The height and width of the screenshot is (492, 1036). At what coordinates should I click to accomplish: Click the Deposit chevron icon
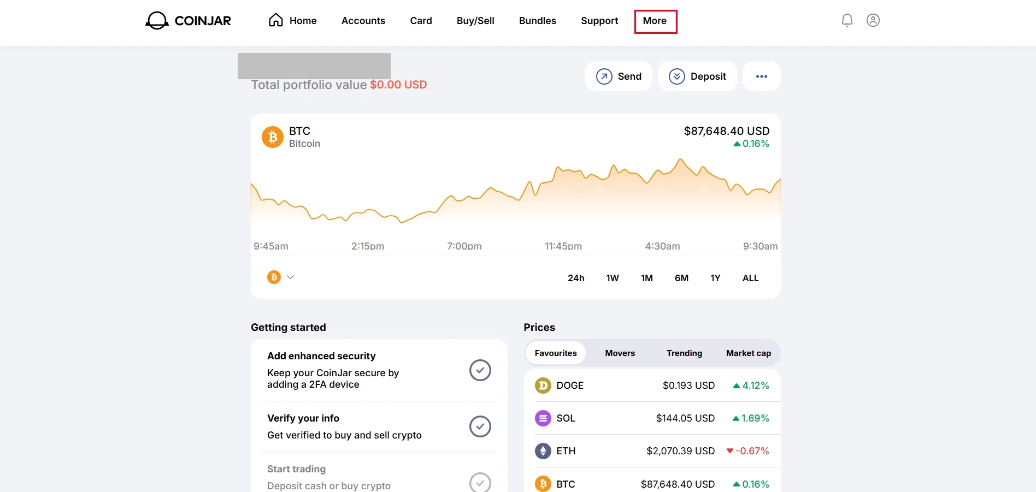677,76
